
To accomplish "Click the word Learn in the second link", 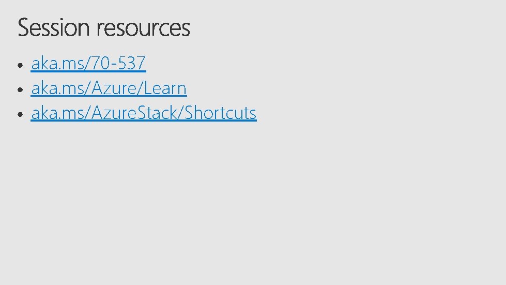I will click(x=165, y=88).
